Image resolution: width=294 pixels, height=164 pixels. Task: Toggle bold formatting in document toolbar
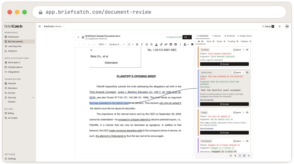tap(137, 45)
